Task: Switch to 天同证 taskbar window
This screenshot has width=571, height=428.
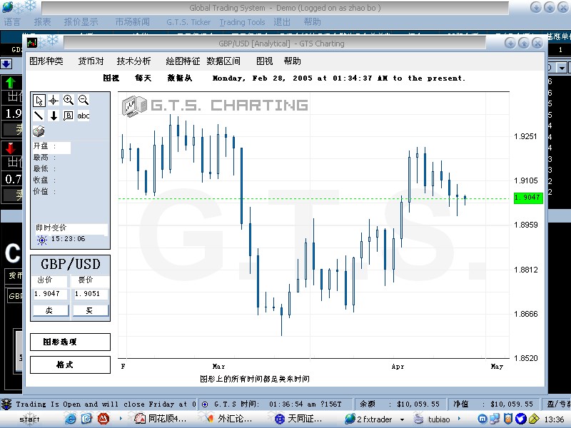Action: [x=298, y=419]
